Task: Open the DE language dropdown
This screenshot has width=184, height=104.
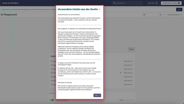Action: pyautogui.click(x=154, y=15)
